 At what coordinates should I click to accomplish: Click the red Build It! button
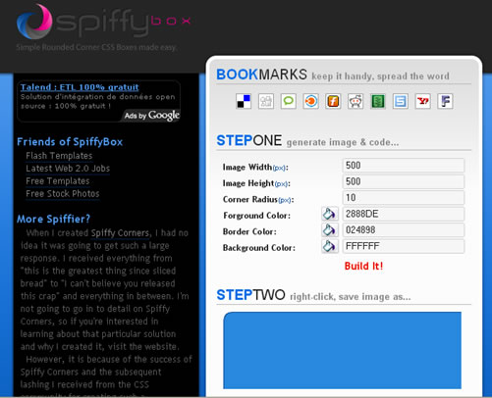(363, 266)
